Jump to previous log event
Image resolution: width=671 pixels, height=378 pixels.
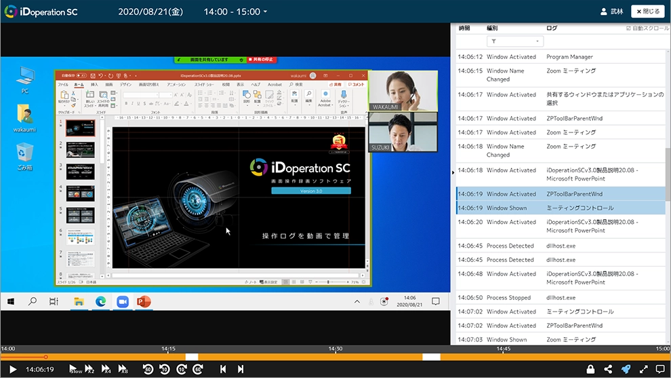pos(223,369)
